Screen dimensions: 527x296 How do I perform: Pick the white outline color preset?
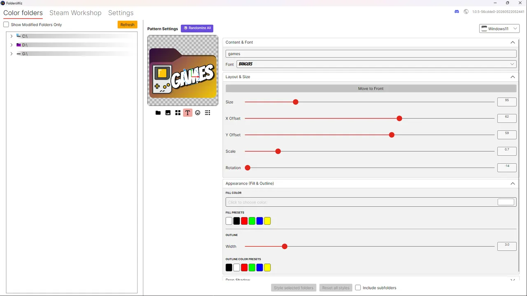237,268
